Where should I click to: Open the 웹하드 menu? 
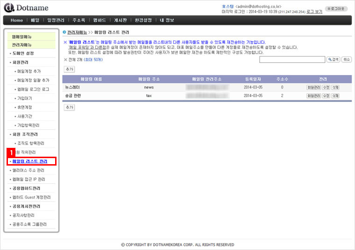(x=99, y=20)
